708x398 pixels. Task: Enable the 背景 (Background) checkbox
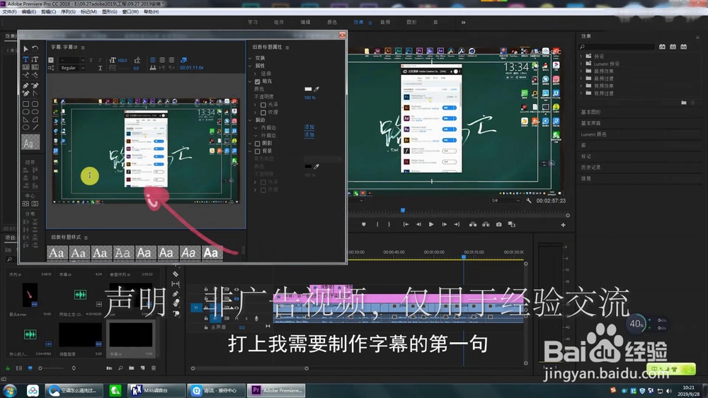click(258, 151)
